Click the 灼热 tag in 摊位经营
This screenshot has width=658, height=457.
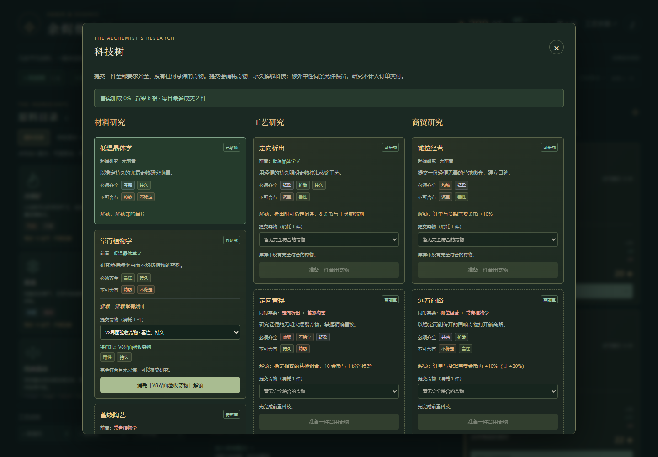(446, 185)
